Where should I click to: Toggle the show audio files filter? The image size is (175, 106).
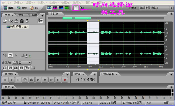5,68
